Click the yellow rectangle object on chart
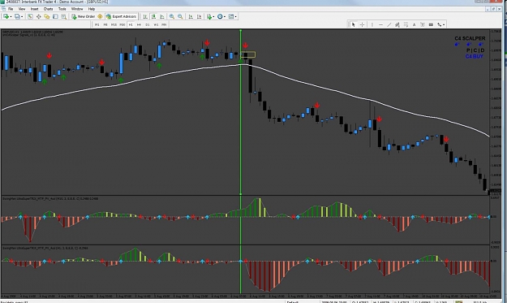Screen dimensions: 507x303 pyautogui.click(x=248, y=54)
